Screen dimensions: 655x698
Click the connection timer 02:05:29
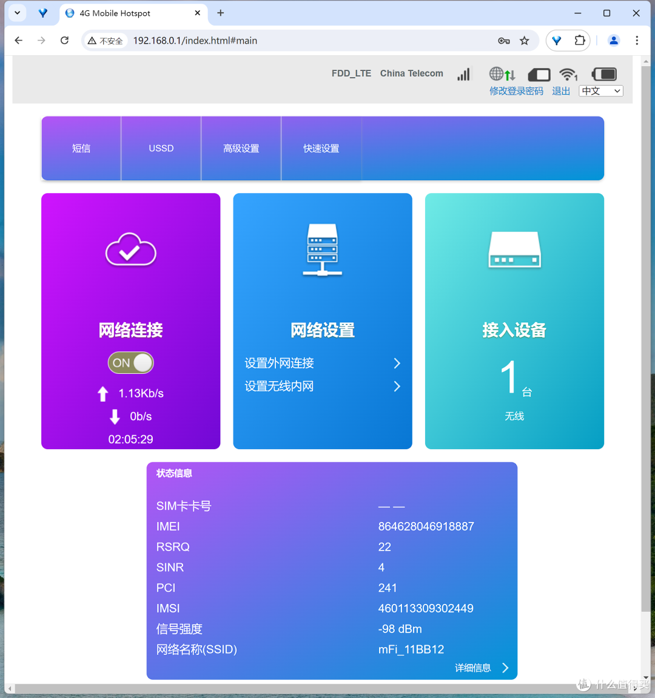pos(131,439)
